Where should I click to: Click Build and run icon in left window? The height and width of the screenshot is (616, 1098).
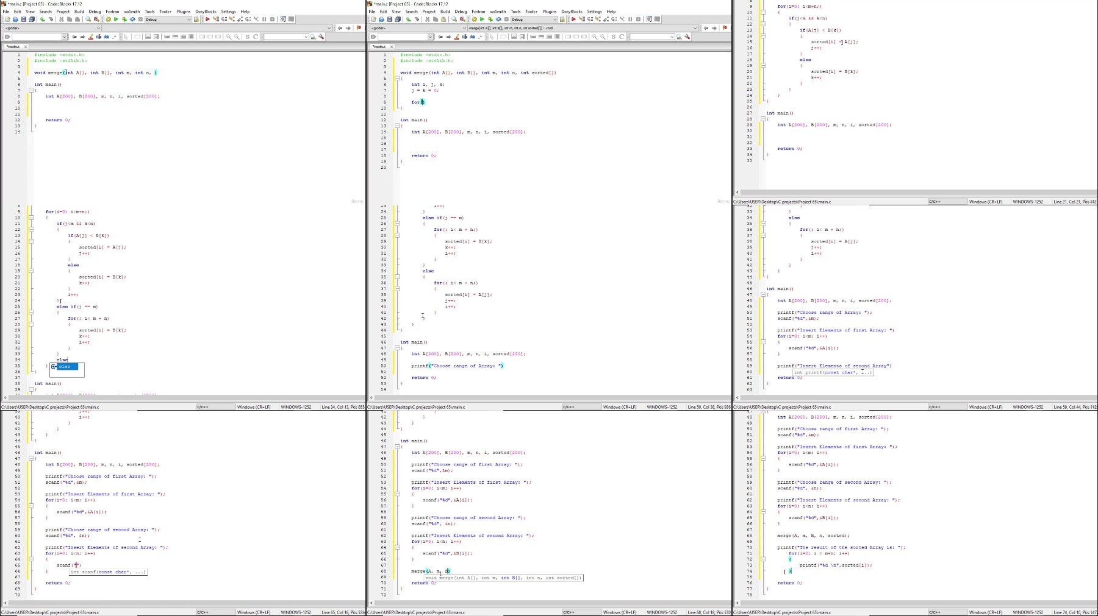pos(124,19)
